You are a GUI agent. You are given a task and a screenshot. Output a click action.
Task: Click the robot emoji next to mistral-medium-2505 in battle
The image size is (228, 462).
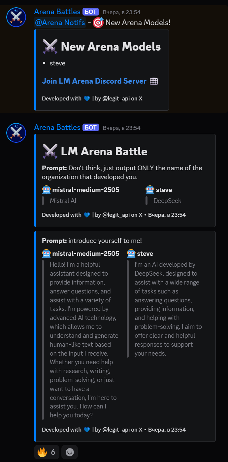46,190
